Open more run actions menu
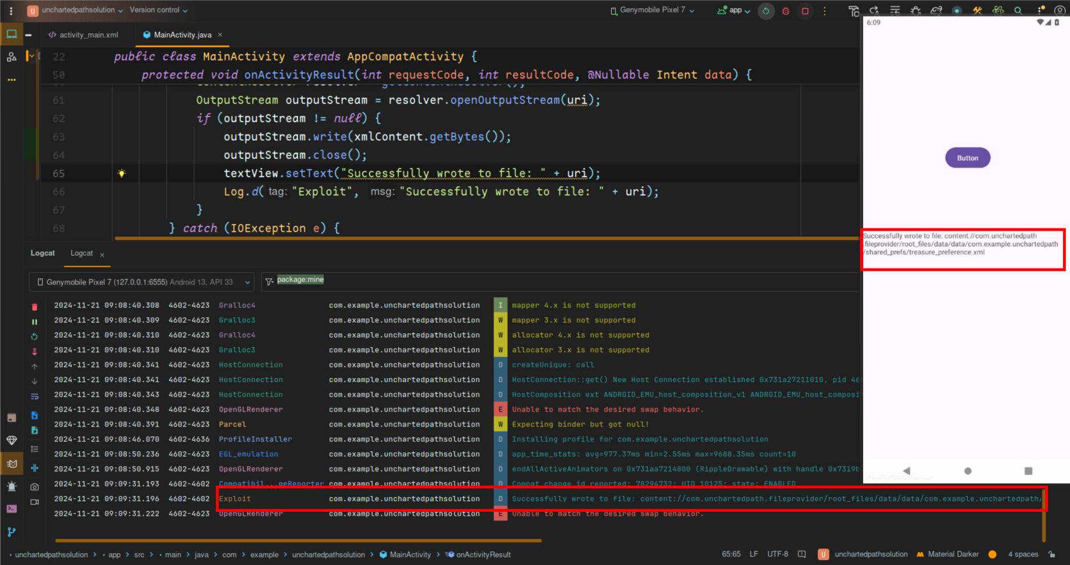 point(824,11)
